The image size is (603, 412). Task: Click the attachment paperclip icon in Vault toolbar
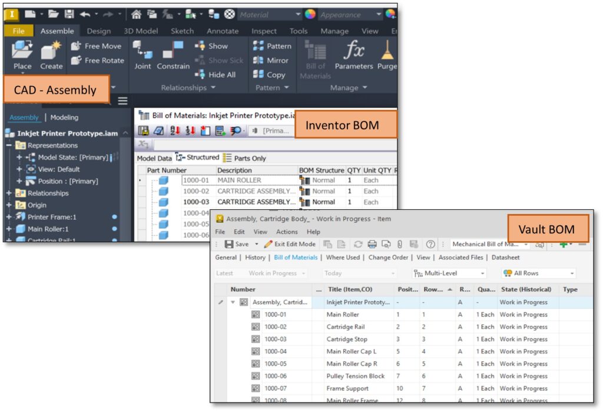400,244
